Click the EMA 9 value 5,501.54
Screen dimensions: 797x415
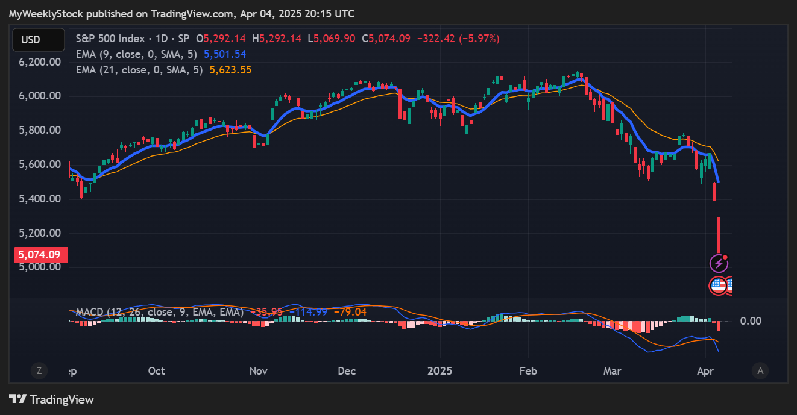click(225, 54)
